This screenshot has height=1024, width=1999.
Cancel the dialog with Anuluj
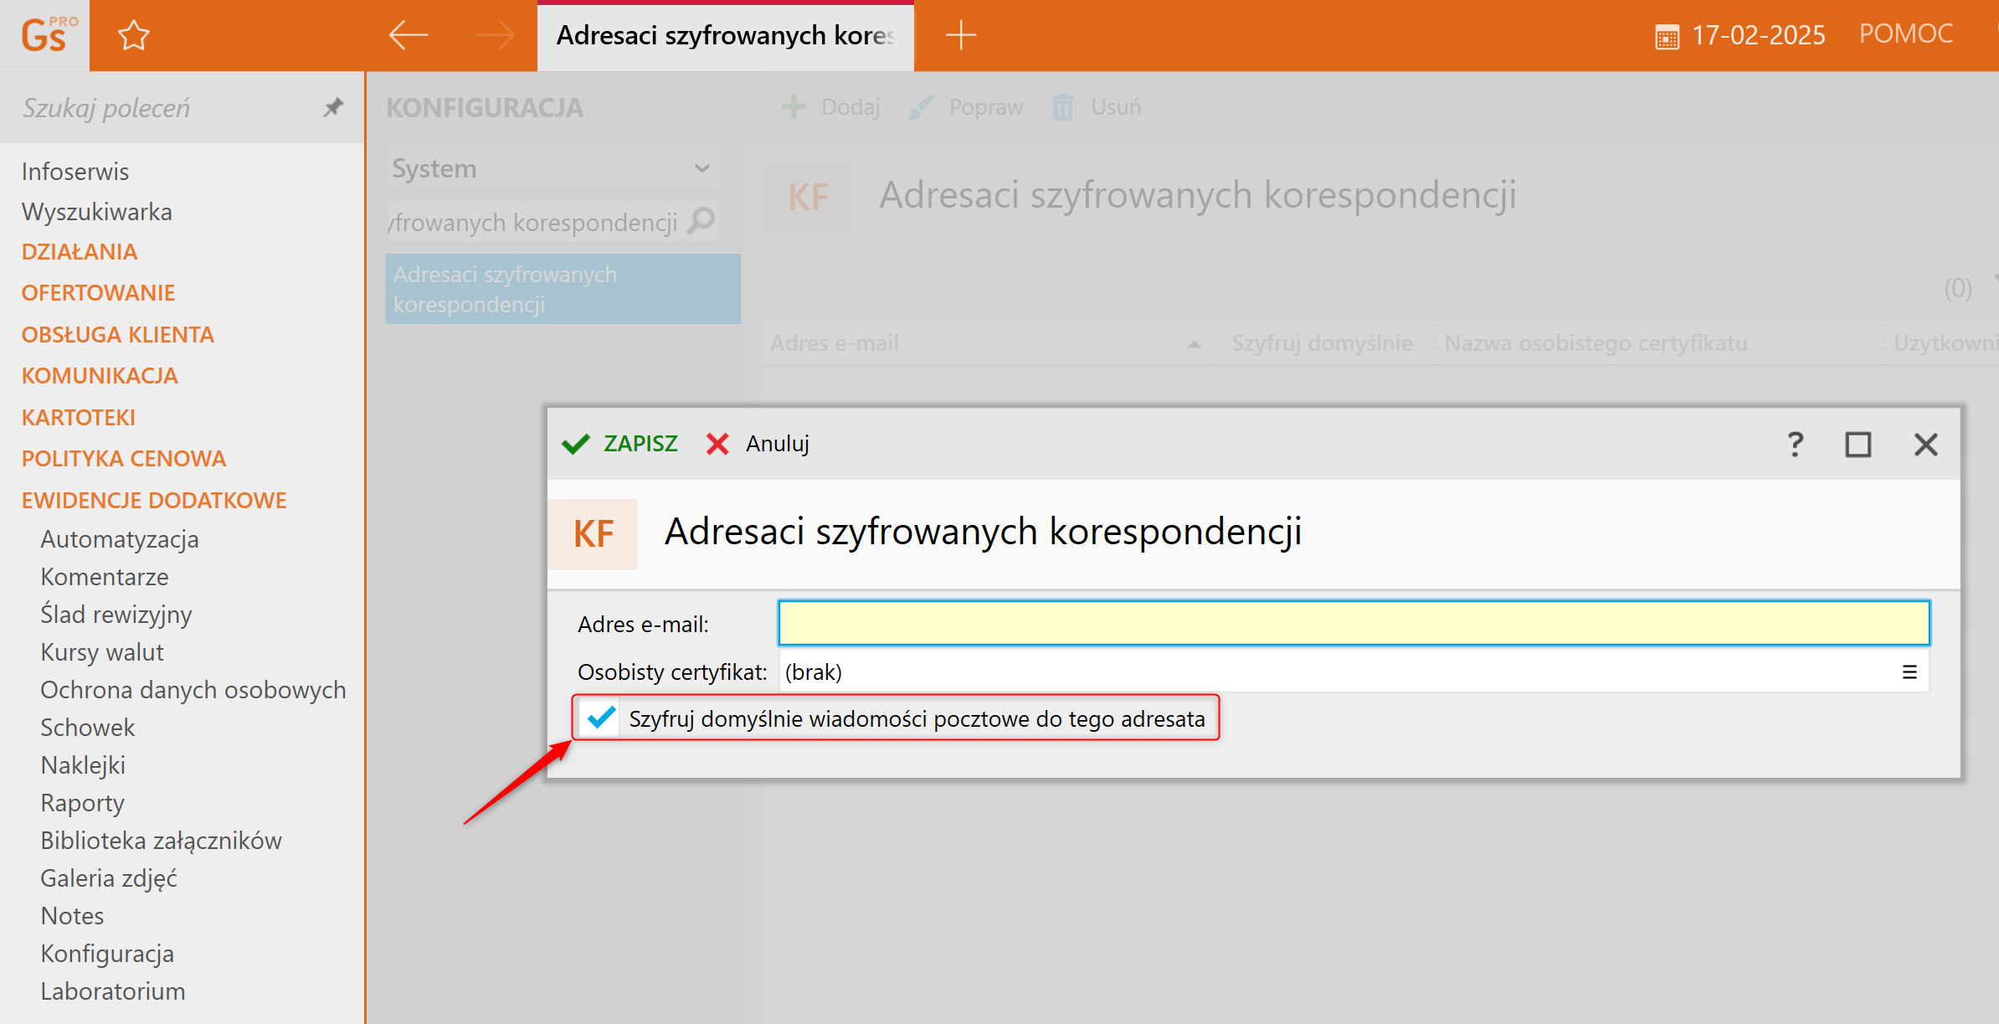pos(758,444)
